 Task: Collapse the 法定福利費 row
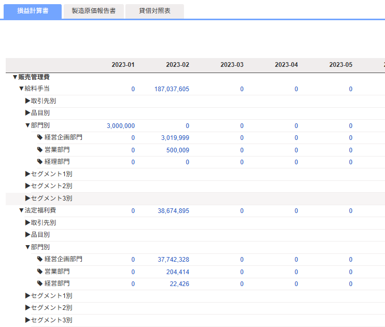22,210
